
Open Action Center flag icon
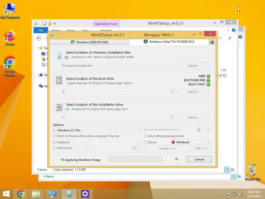(x=228, y=194)
